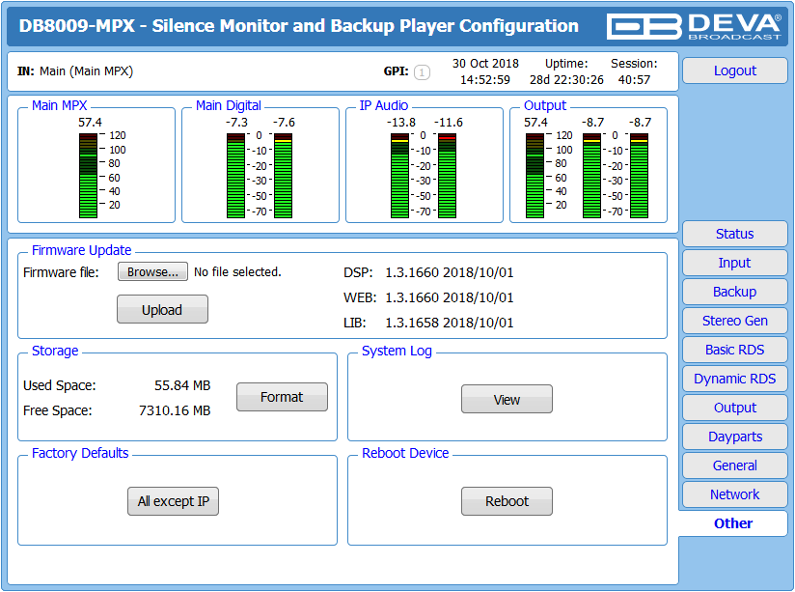Viewport: 795px width, 592px height.
Task: Log out using the Logout button
Action: [734, 70]
